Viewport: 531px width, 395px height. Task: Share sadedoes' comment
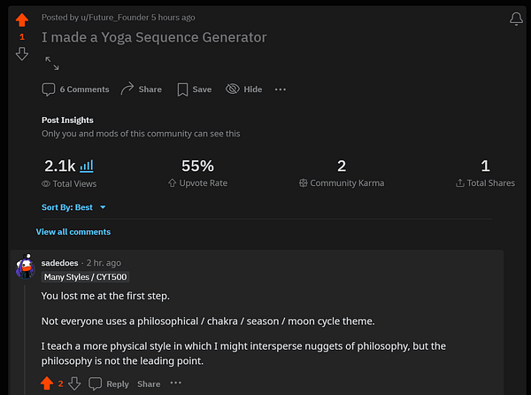(x=149, y=383)
